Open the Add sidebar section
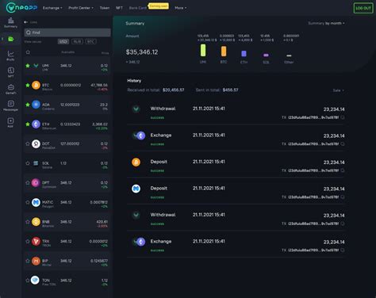This screenshot has height=298, width=376. point(10,123)
